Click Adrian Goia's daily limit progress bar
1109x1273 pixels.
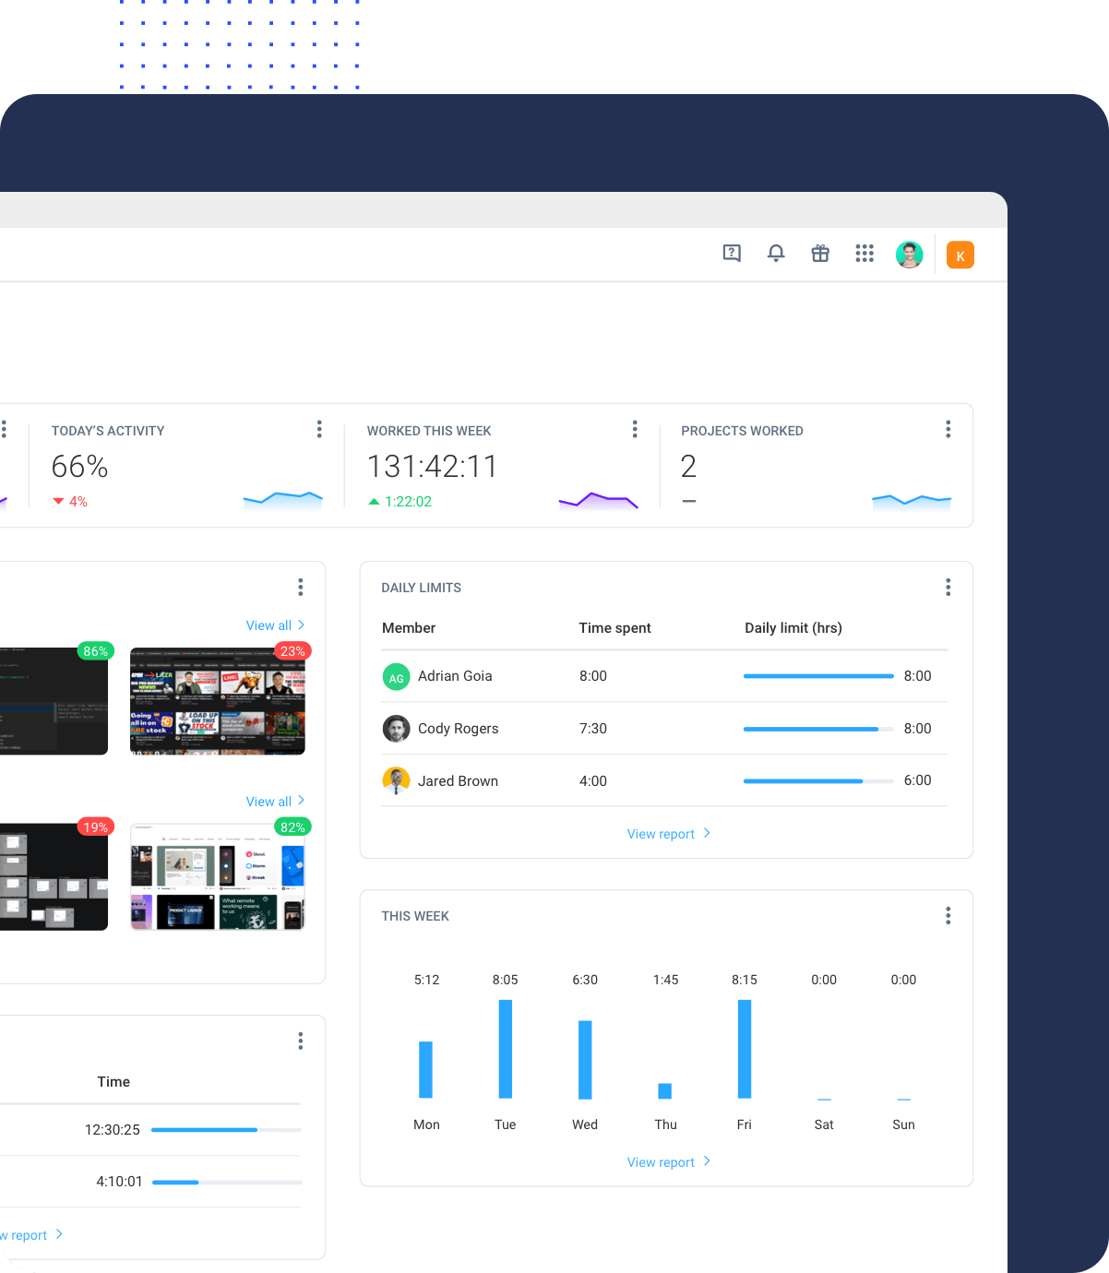point(818,676)
